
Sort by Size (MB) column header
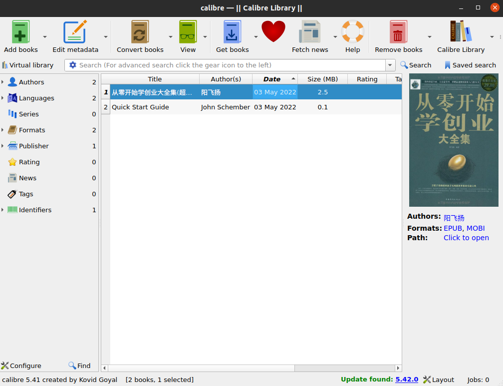pyautogui.click(x=322, y=79)
